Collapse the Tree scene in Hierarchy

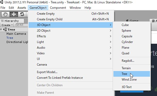(1, 30)
